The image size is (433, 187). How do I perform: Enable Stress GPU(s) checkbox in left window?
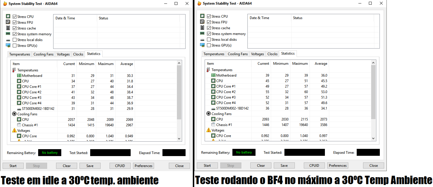click(14, 45)
